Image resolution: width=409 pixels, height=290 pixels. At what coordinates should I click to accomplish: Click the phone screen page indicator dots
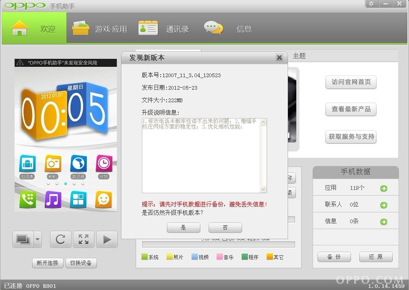pos(66,184)
